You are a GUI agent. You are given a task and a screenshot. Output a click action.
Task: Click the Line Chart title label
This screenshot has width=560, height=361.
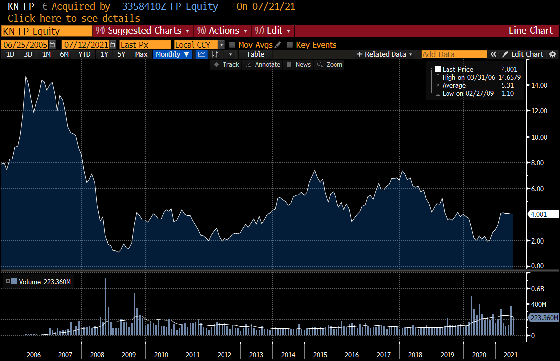530,31
